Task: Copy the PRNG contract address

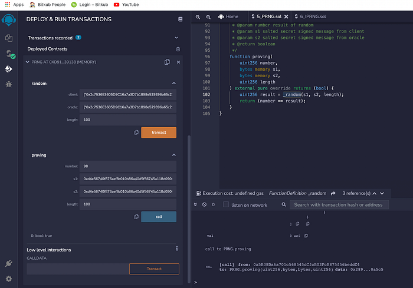Action: 167,62
